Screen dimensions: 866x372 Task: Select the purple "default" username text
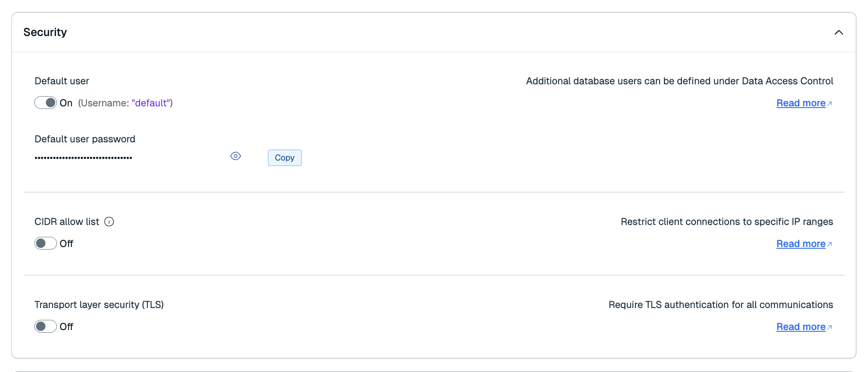[151, 103]
